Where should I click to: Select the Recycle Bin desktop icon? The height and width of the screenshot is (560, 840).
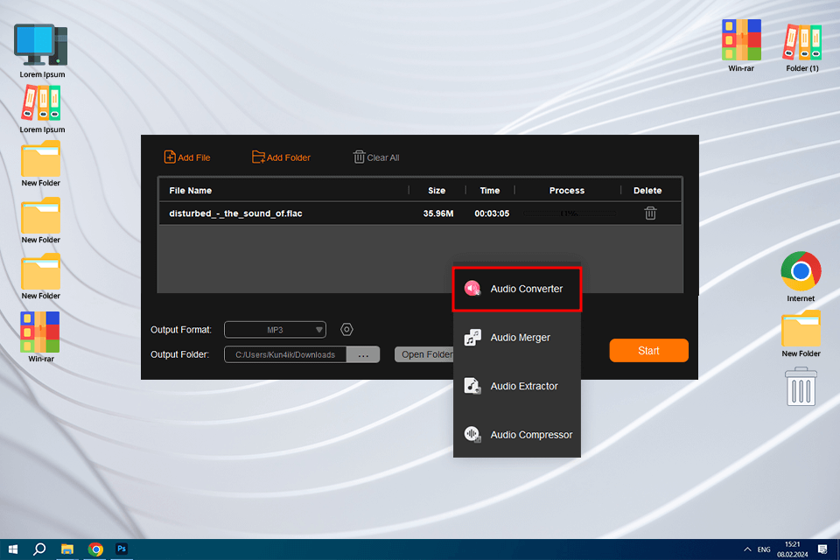801,387
